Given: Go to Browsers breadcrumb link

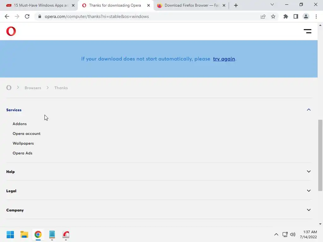Looking at the screenshot, I should click(x=33, y=88).
